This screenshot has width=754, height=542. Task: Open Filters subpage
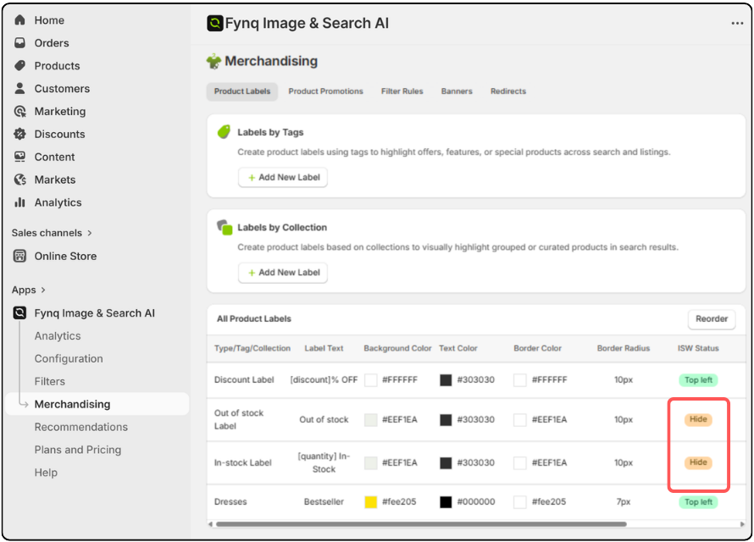click(x=49, y=381)
